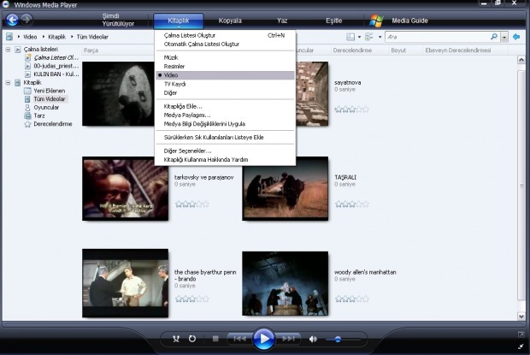Image resolution: width=530 pixels, height=355 pixels.
Task: Select Derecelendirme in library tree
Action: [x=53, y=124]
